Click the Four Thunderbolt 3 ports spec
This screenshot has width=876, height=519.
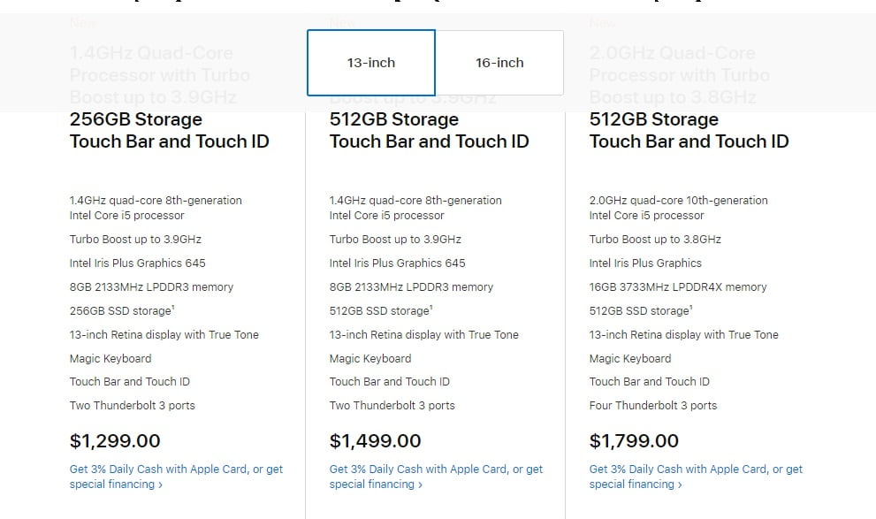(653, 406)
